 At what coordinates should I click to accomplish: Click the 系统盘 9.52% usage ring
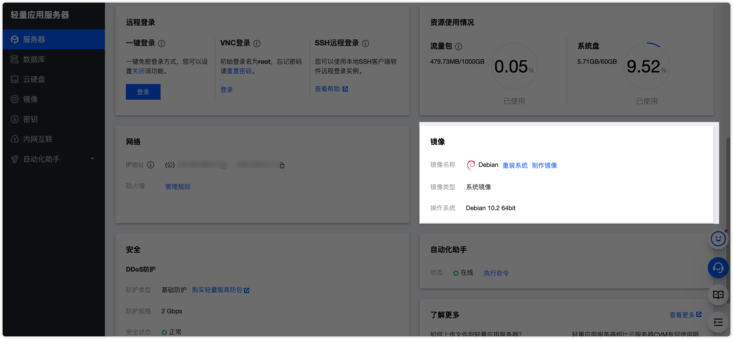(646, 66)
